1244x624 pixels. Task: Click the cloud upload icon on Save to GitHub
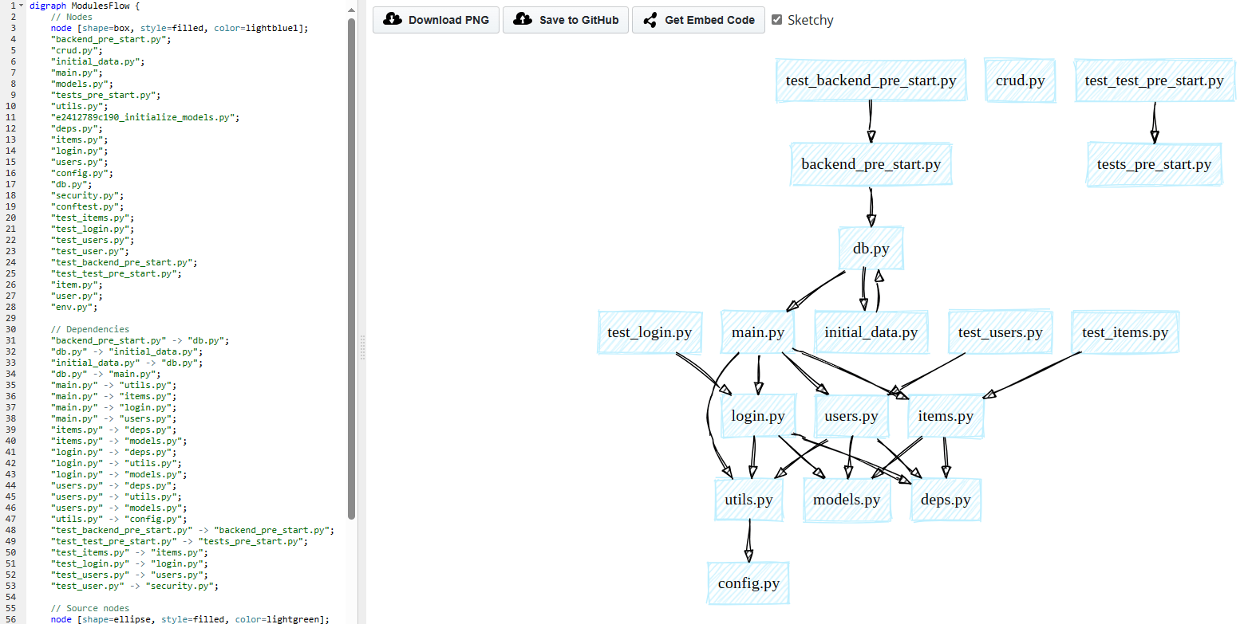[x=522, y=19]
